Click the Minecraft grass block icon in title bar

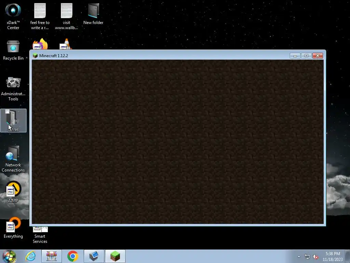click(35, 56)
